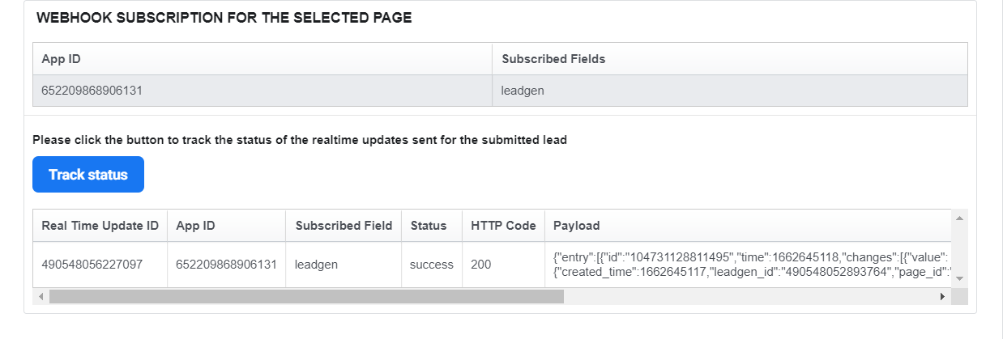Viewport: 1003px width, 339px height.
Task: Select the App ID header in top table
Action: (x=262, y=59)
